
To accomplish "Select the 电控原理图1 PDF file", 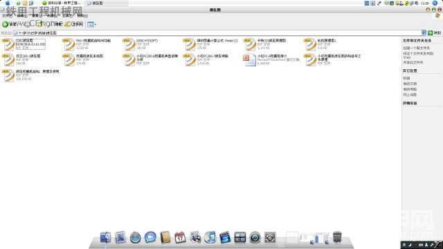I will (320, 44).
